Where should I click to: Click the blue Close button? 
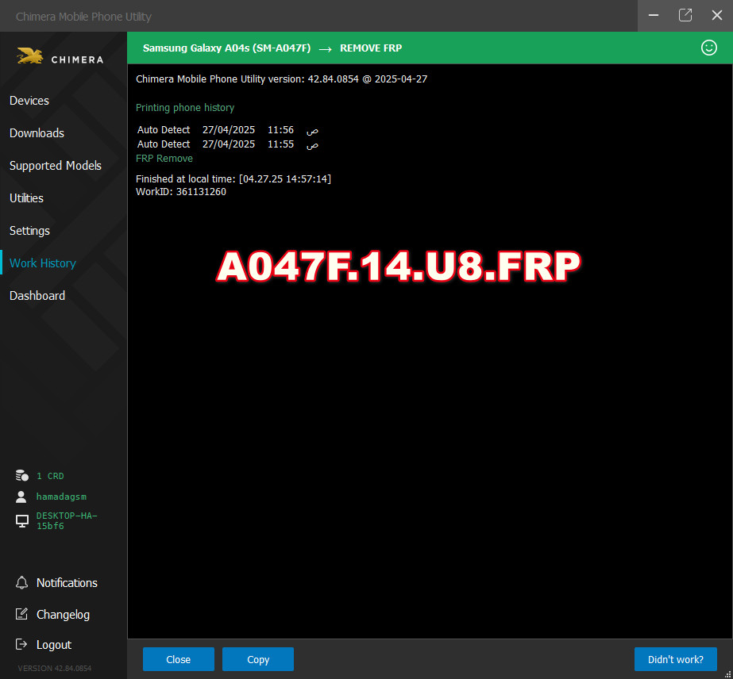[178, 659]
